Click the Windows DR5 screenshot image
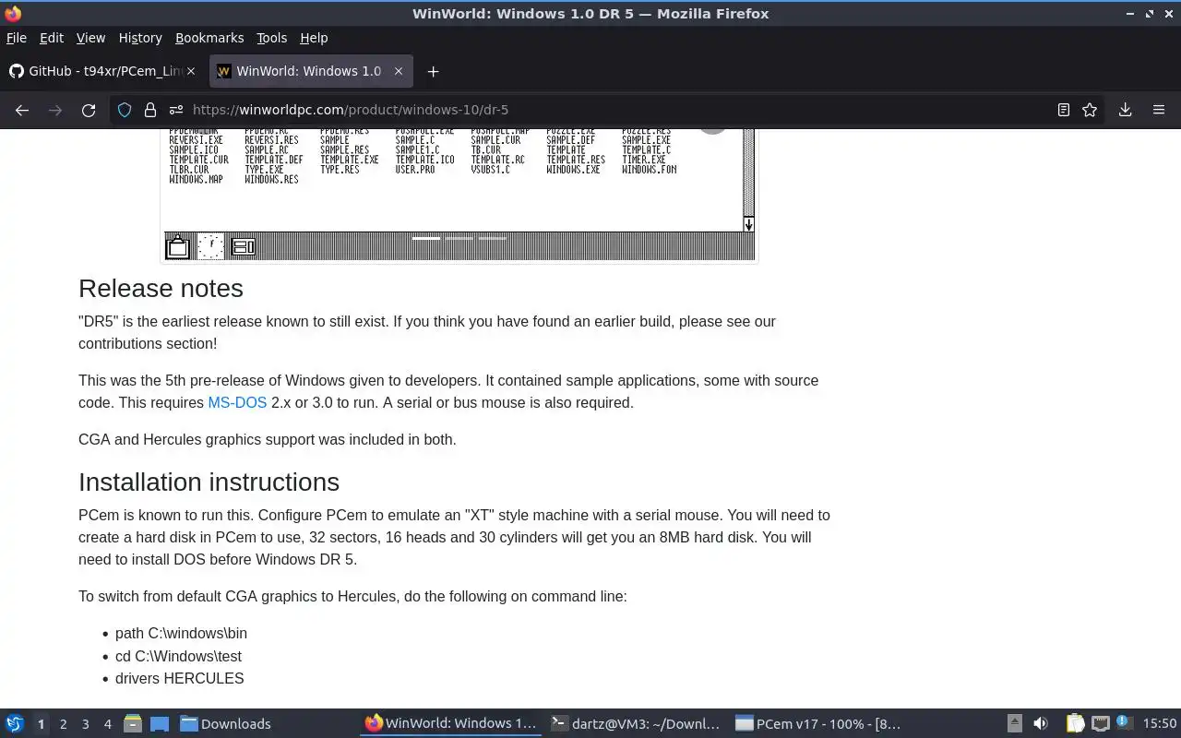The width and height of the screenshot is (1181, 738). coord(459,195)
